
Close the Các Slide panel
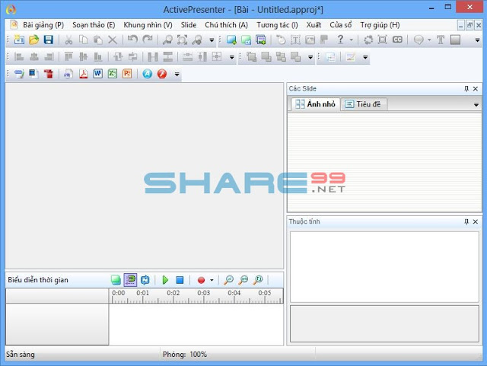pyautogui.click(x=476, y=89)
